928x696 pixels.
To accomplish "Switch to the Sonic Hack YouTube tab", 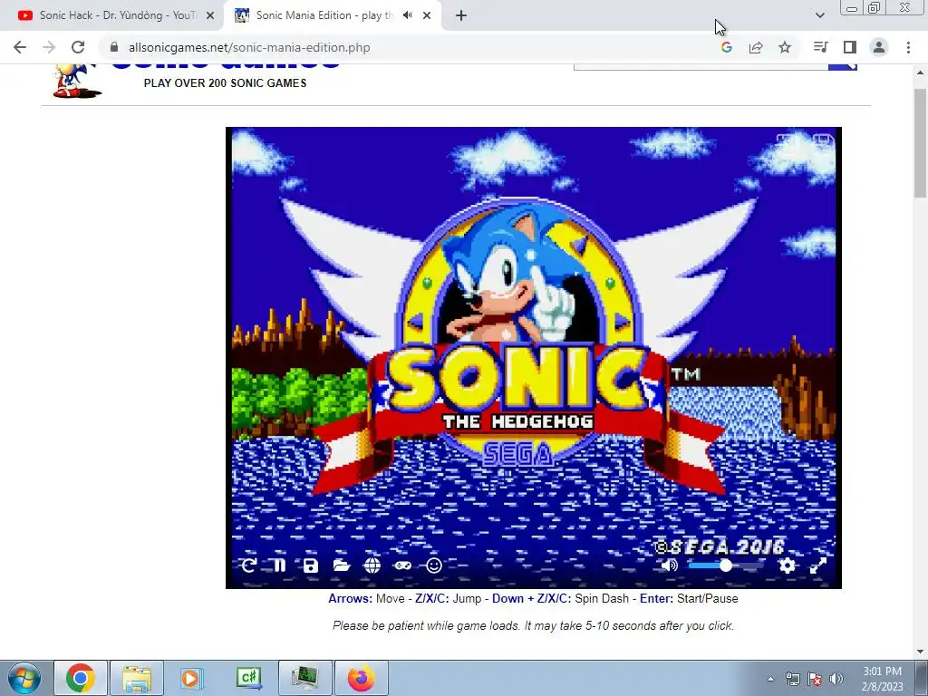I will 116,15.
